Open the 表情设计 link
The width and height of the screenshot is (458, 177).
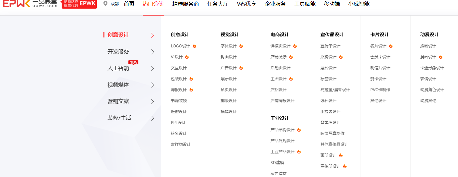tap(428, 79)
